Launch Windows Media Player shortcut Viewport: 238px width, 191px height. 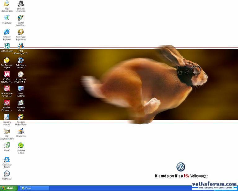pyautogui.click(x=21, y=117)
